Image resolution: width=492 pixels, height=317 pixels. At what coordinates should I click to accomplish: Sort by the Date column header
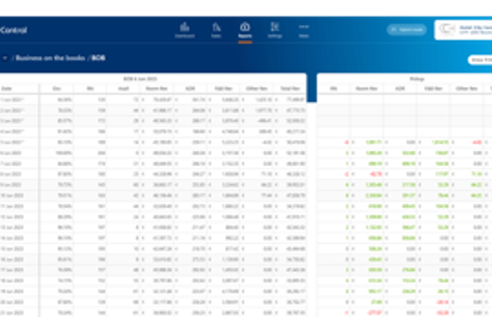click(x=6, y=88)
